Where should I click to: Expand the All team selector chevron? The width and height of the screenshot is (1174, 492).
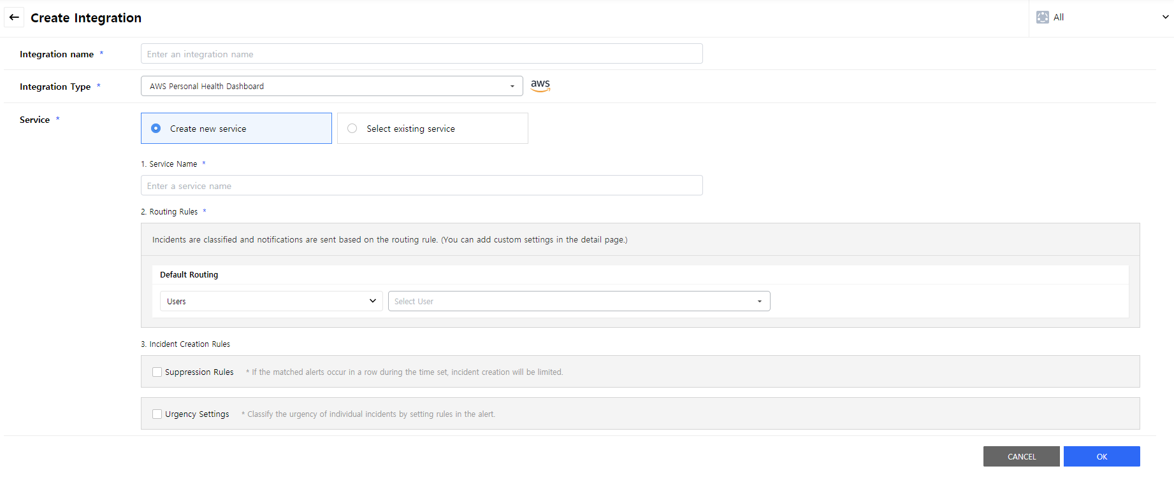pyautogui.click(x=1165, y=17)
